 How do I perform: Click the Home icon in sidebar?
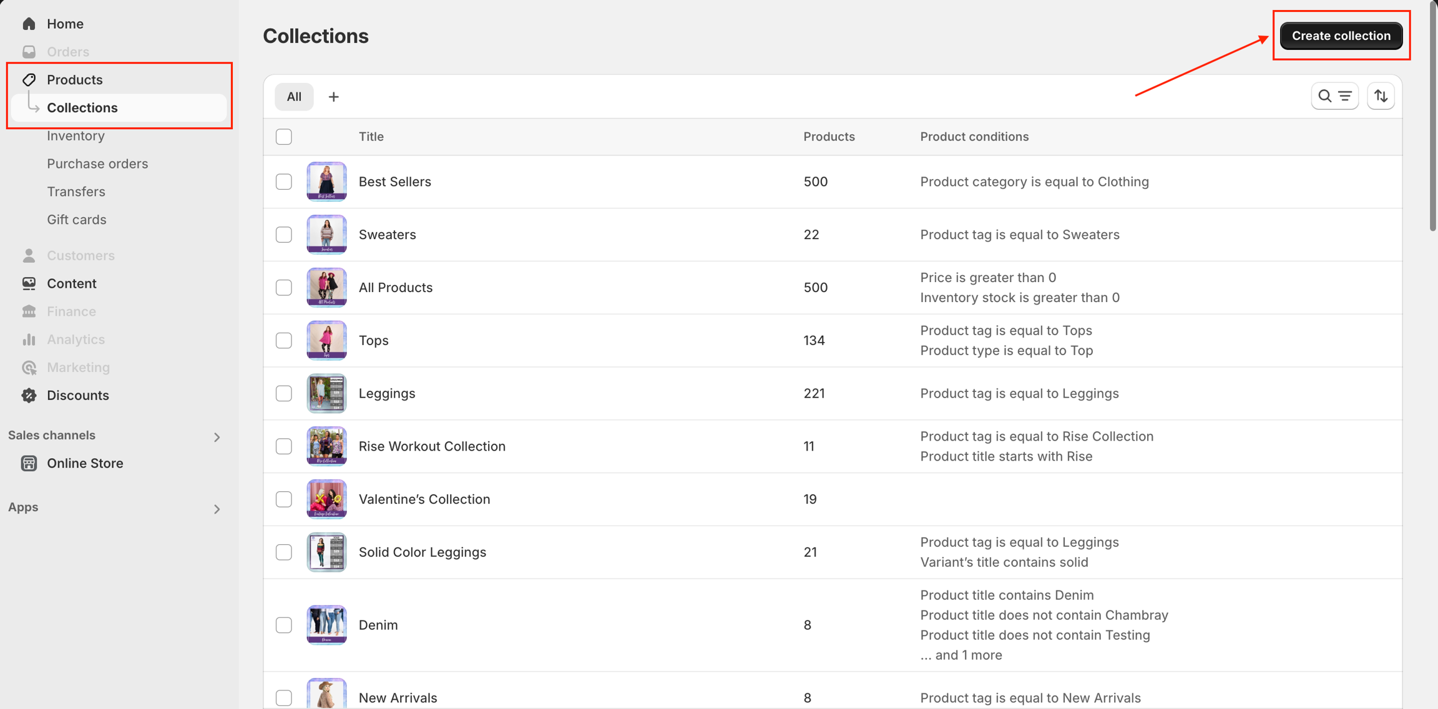coord(29,24)
